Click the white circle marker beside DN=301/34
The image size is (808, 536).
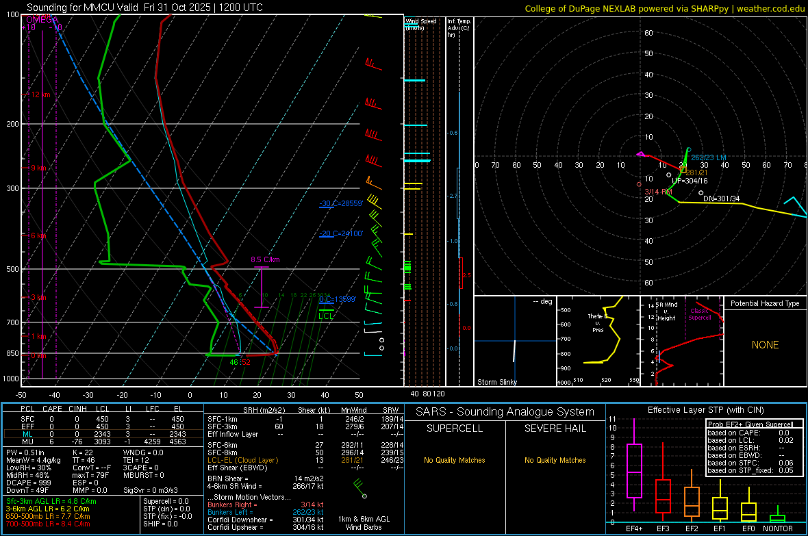point(700,193)
